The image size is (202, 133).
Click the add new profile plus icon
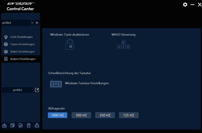pos(37,23)
